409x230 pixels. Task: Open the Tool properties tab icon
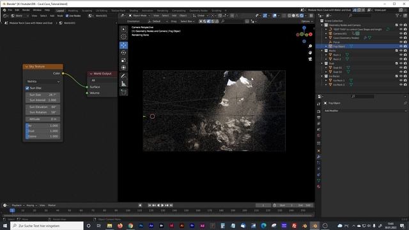click(318, 103)
